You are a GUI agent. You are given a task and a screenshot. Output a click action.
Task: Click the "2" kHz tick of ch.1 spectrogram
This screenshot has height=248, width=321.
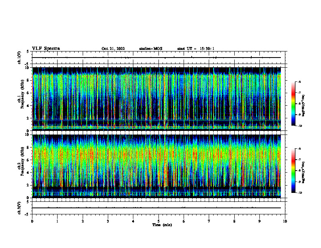click(x=28, y=118)
